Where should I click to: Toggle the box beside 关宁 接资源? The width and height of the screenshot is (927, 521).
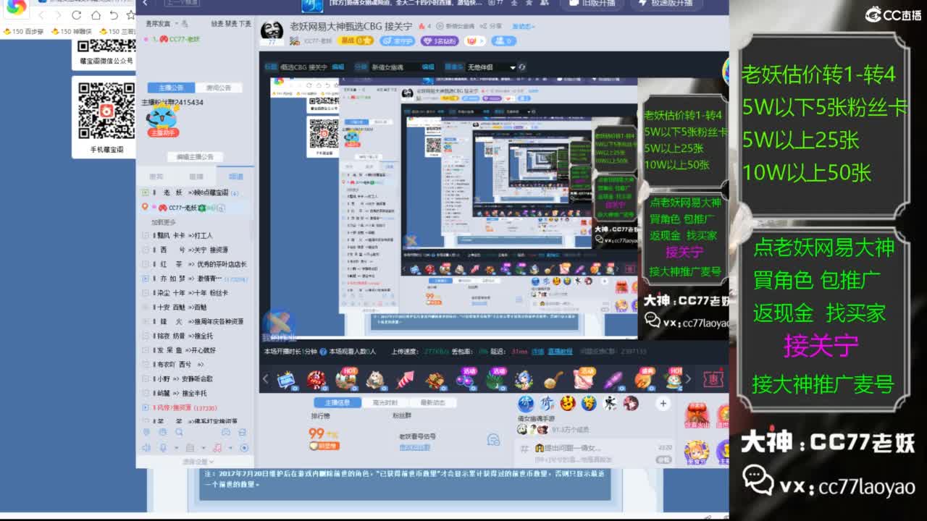pyautogui.click(x=146, y=250)
